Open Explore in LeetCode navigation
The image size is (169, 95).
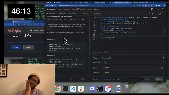(60, 9)
